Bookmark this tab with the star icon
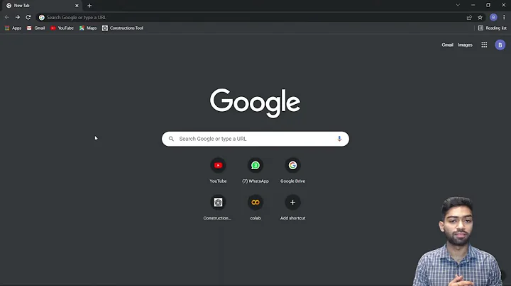The height and width of the screenshot is (286, 511). (x=480, y=18)
